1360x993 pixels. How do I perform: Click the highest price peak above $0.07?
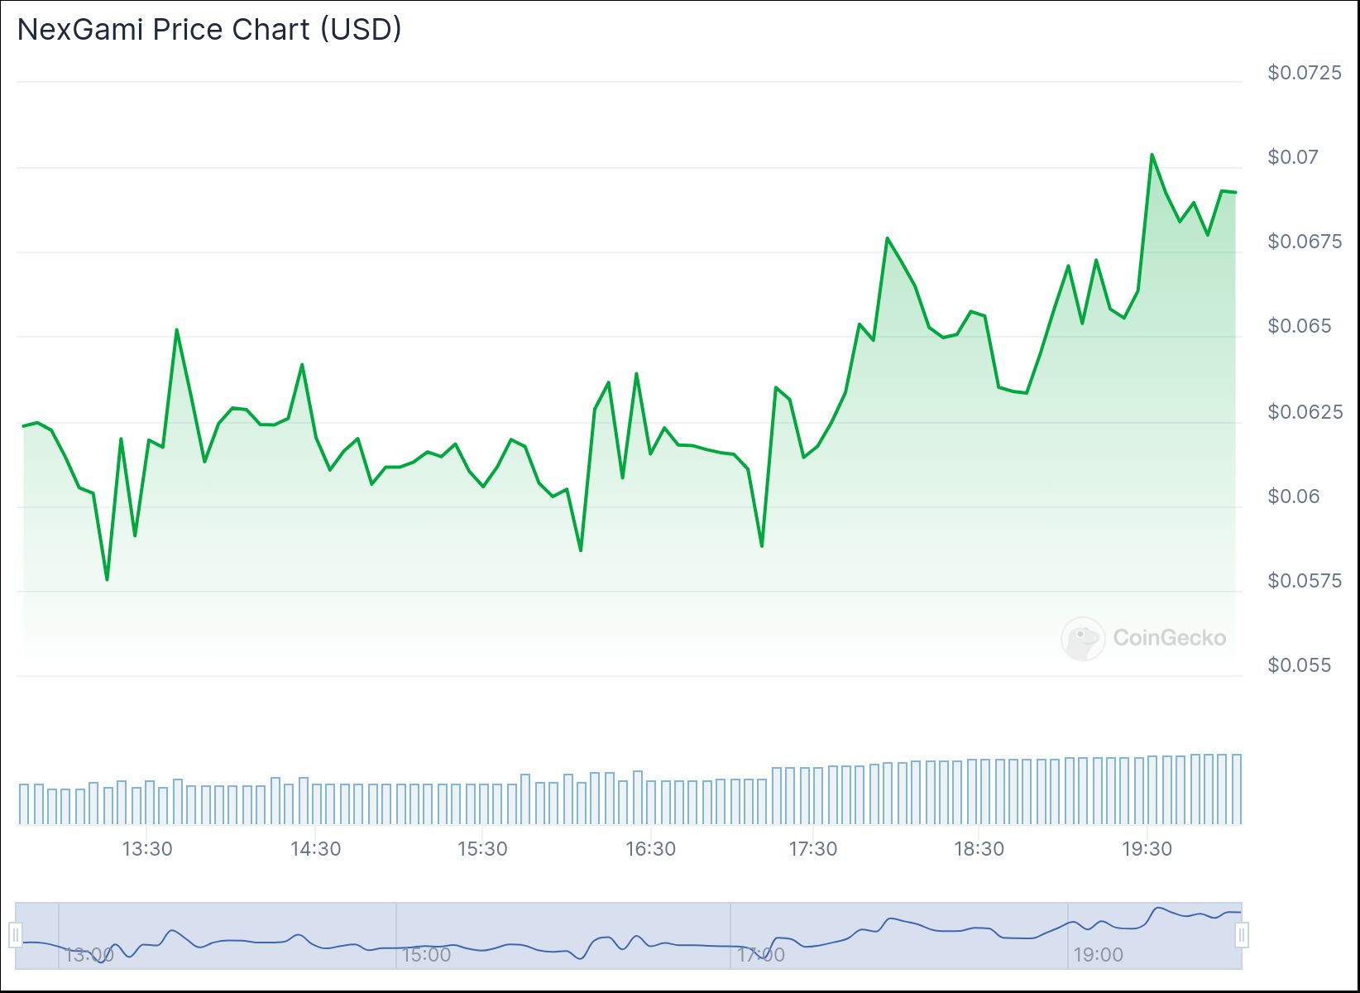(1152, 155)
